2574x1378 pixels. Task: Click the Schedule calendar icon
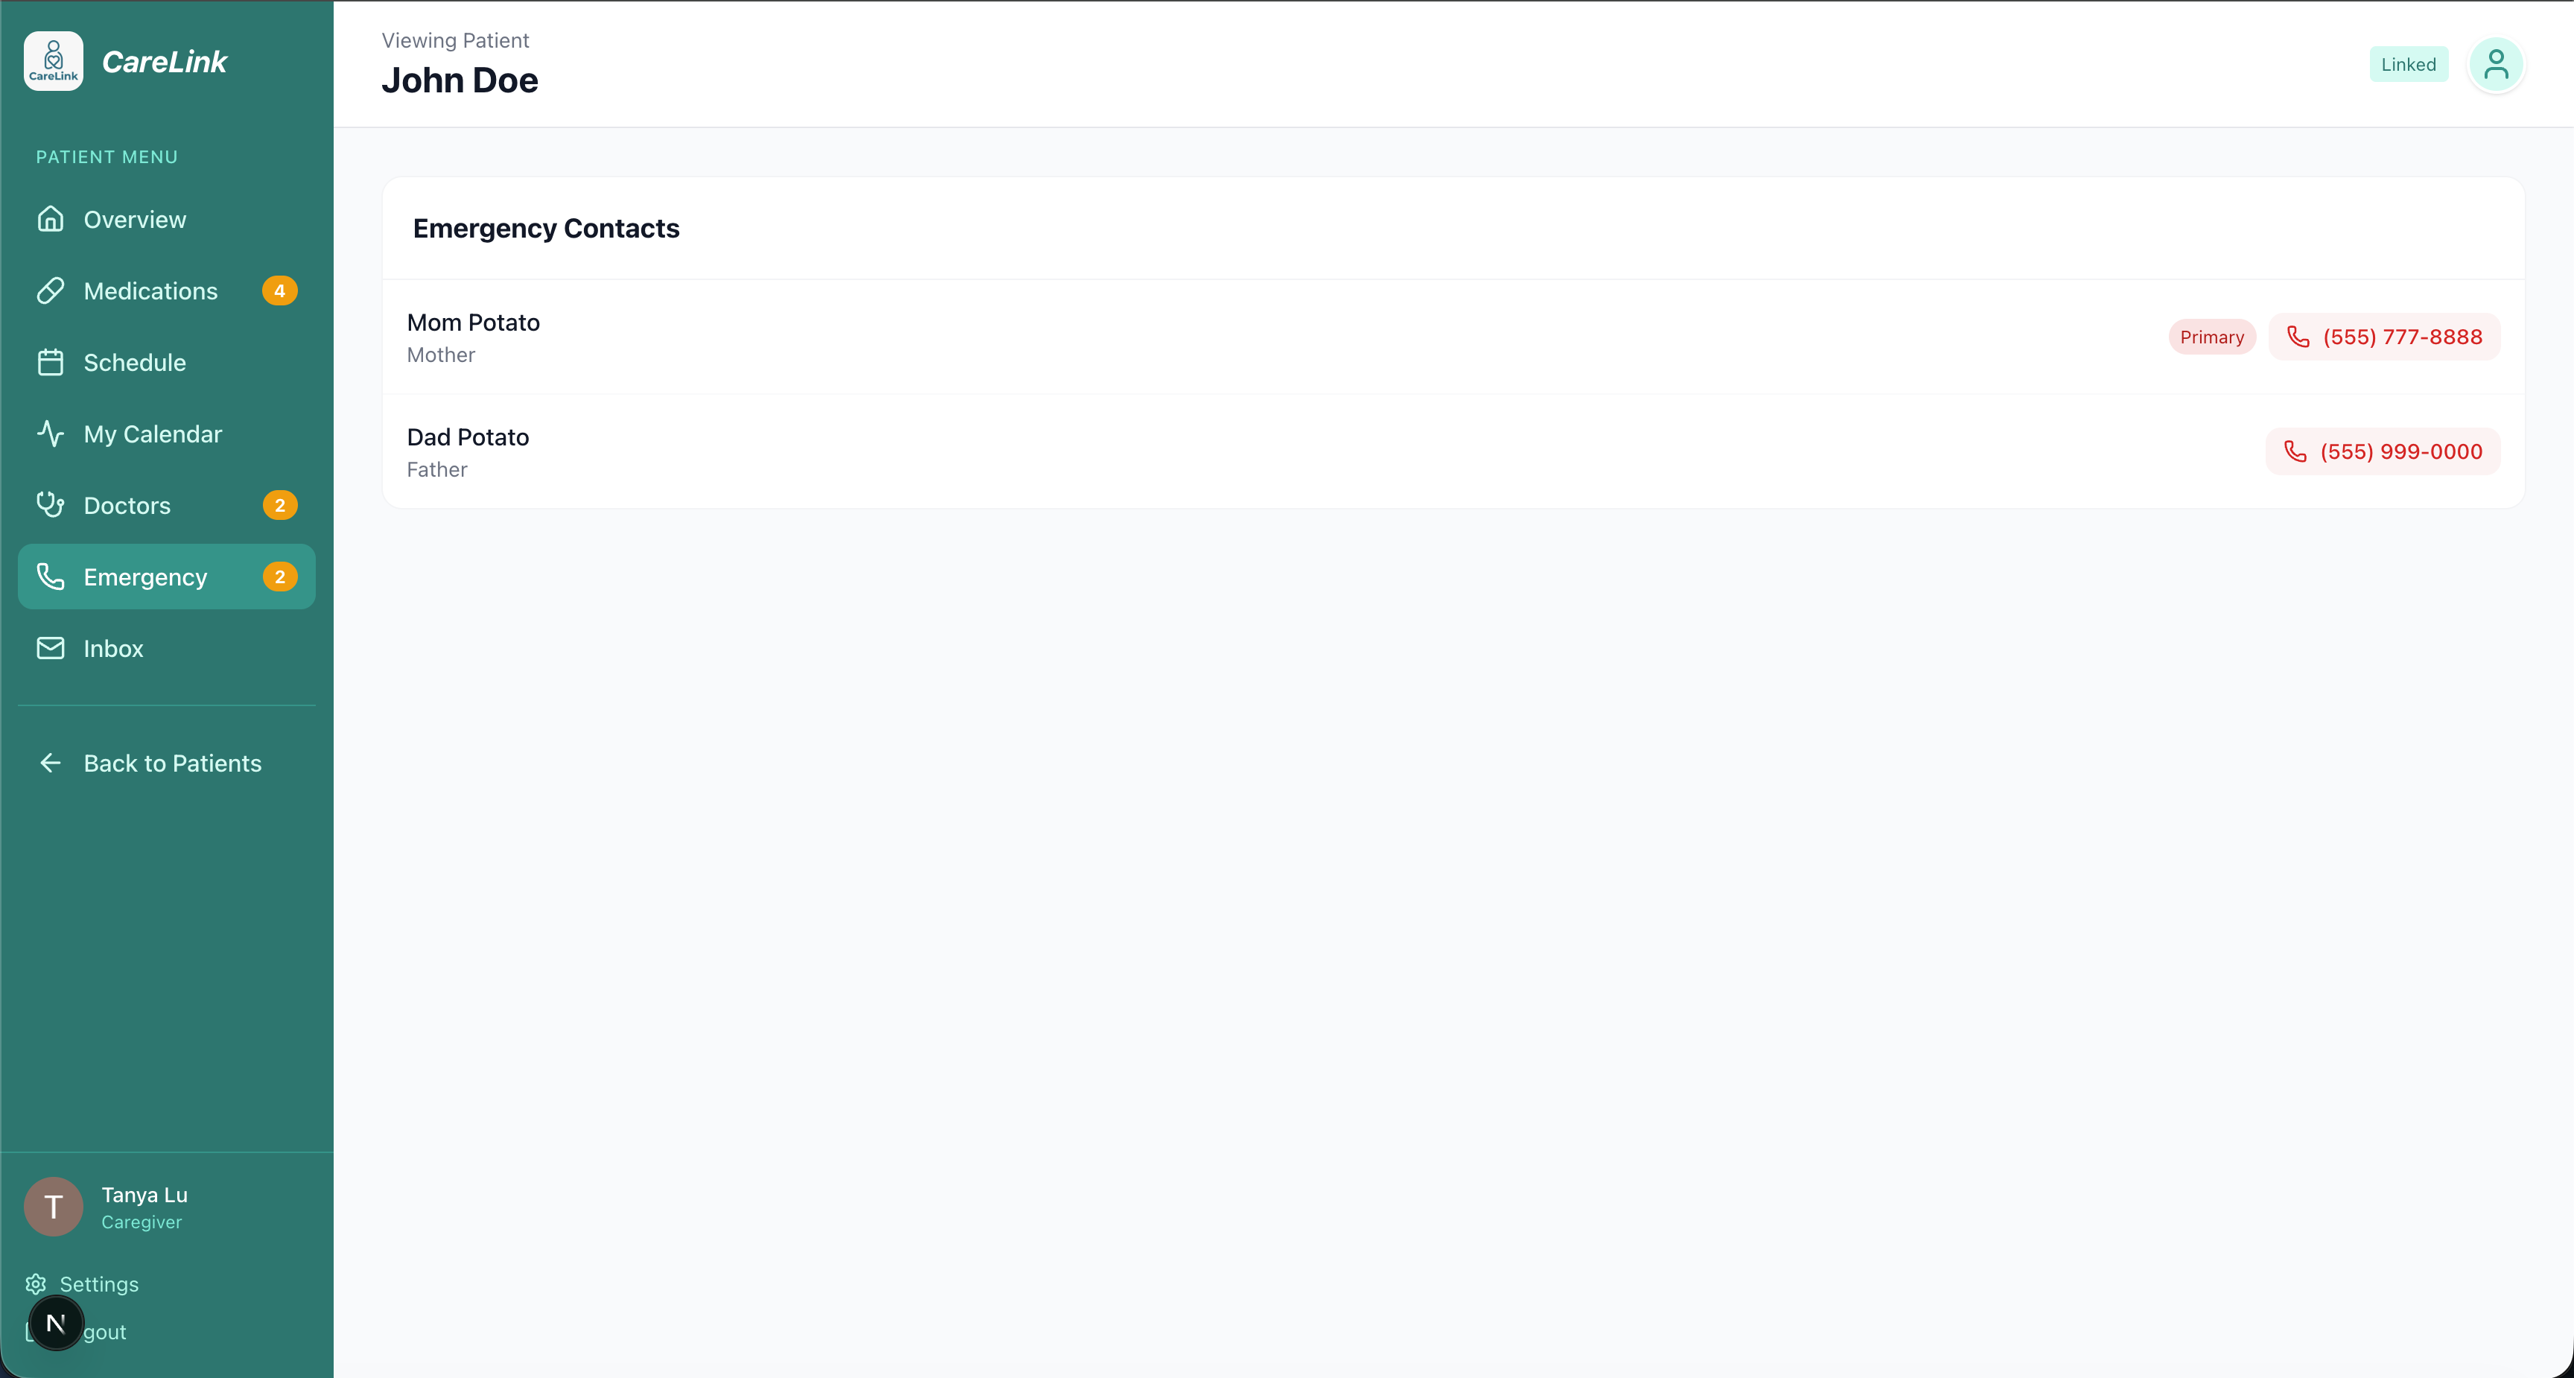pyautogui.click(x=50, y=363)
